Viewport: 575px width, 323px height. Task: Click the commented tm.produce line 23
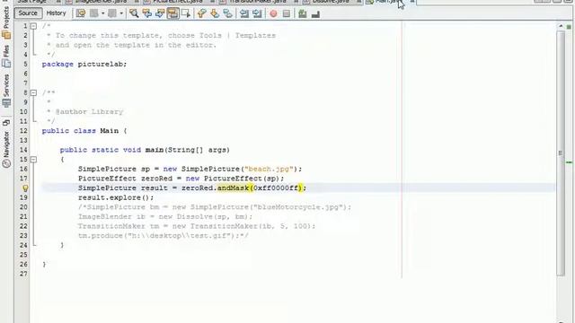coord(164,235)
